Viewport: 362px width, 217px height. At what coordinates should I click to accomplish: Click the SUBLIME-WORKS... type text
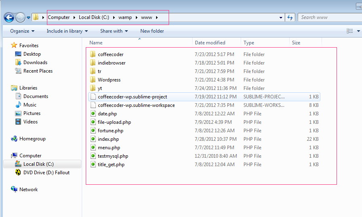(264, 105)
